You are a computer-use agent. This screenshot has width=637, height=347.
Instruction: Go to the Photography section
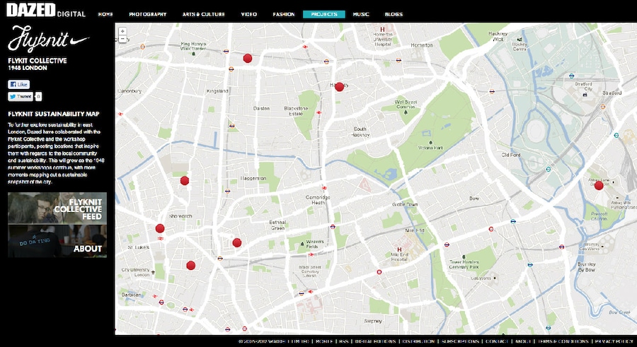click(x=149, y=14)
